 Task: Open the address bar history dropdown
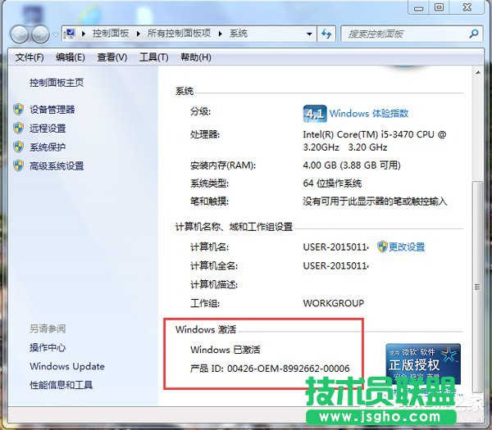click(x=309, y=34)
